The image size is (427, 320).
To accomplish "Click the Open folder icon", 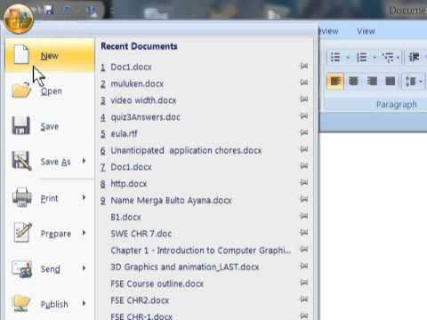I will click(x=21, y=90).
